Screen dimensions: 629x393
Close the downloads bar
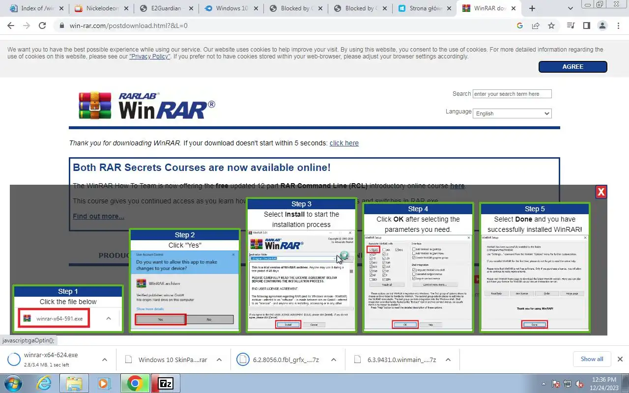[x=620, y=359]
